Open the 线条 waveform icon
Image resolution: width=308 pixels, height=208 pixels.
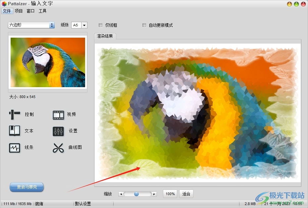15,148
